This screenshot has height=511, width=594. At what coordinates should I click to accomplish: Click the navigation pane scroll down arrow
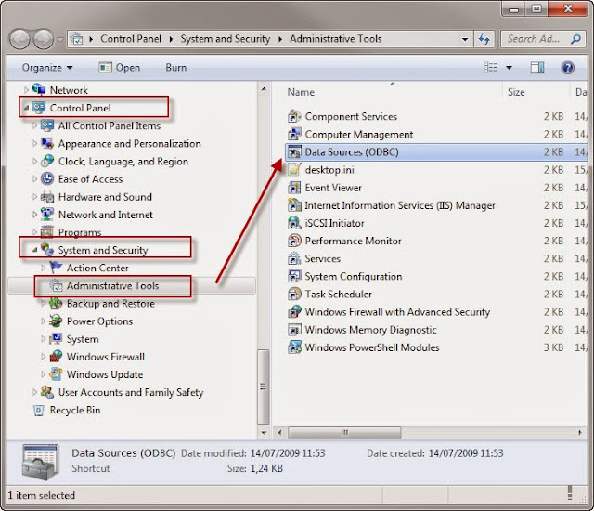(264, 433)
